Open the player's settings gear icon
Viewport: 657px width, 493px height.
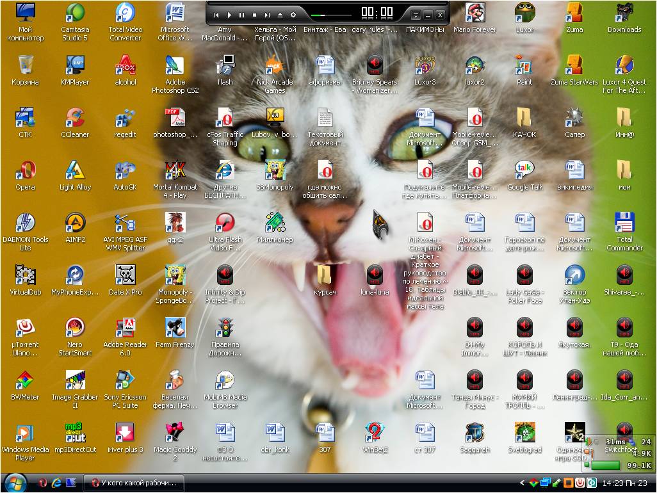(x=293, y=15)
